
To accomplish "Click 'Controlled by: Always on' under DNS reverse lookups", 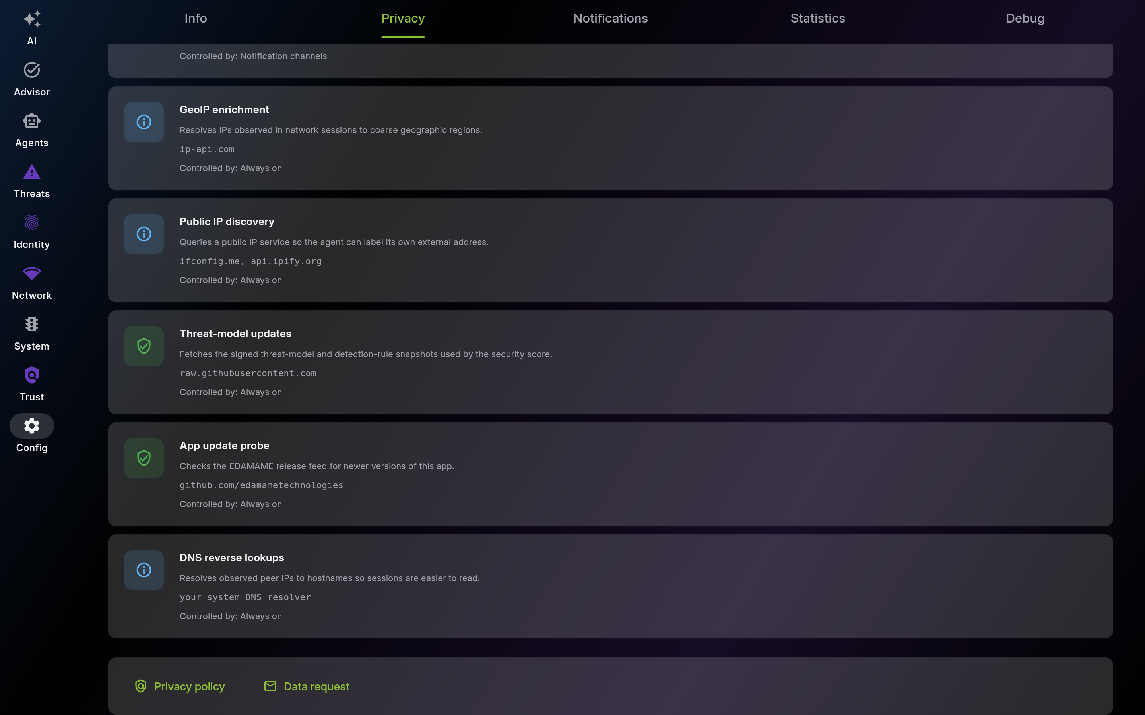I will [x=231, y=616].
